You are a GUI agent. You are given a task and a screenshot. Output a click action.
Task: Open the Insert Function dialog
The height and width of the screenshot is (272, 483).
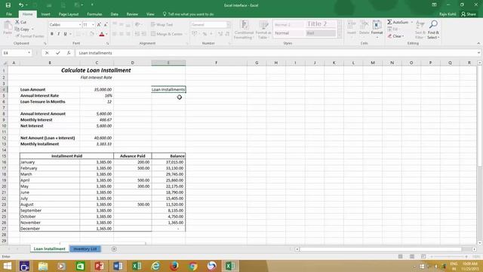[69, 53]
